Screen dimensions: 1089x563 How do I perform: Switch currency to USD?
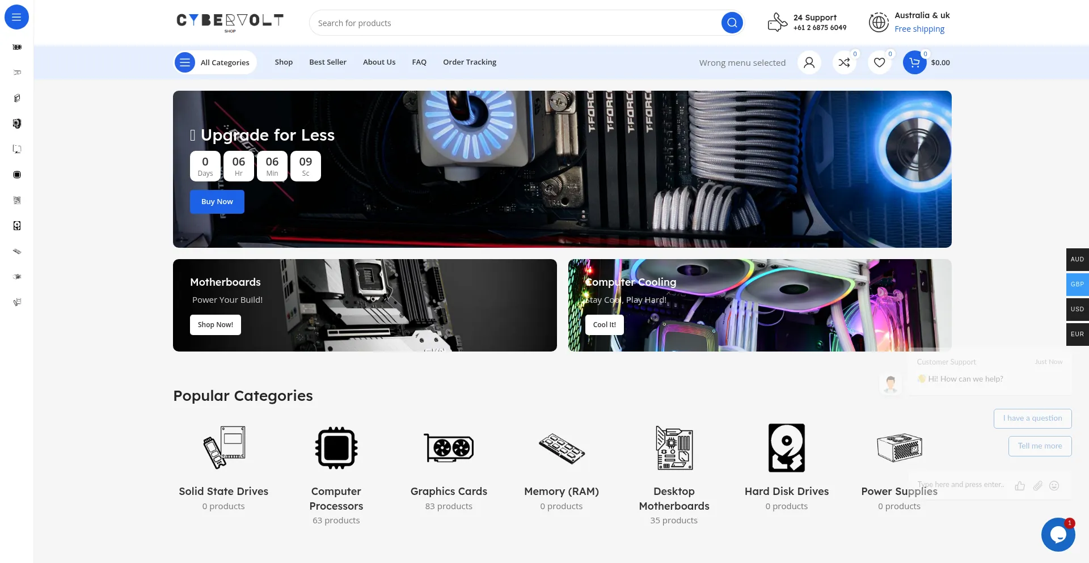click(1077, 309)
